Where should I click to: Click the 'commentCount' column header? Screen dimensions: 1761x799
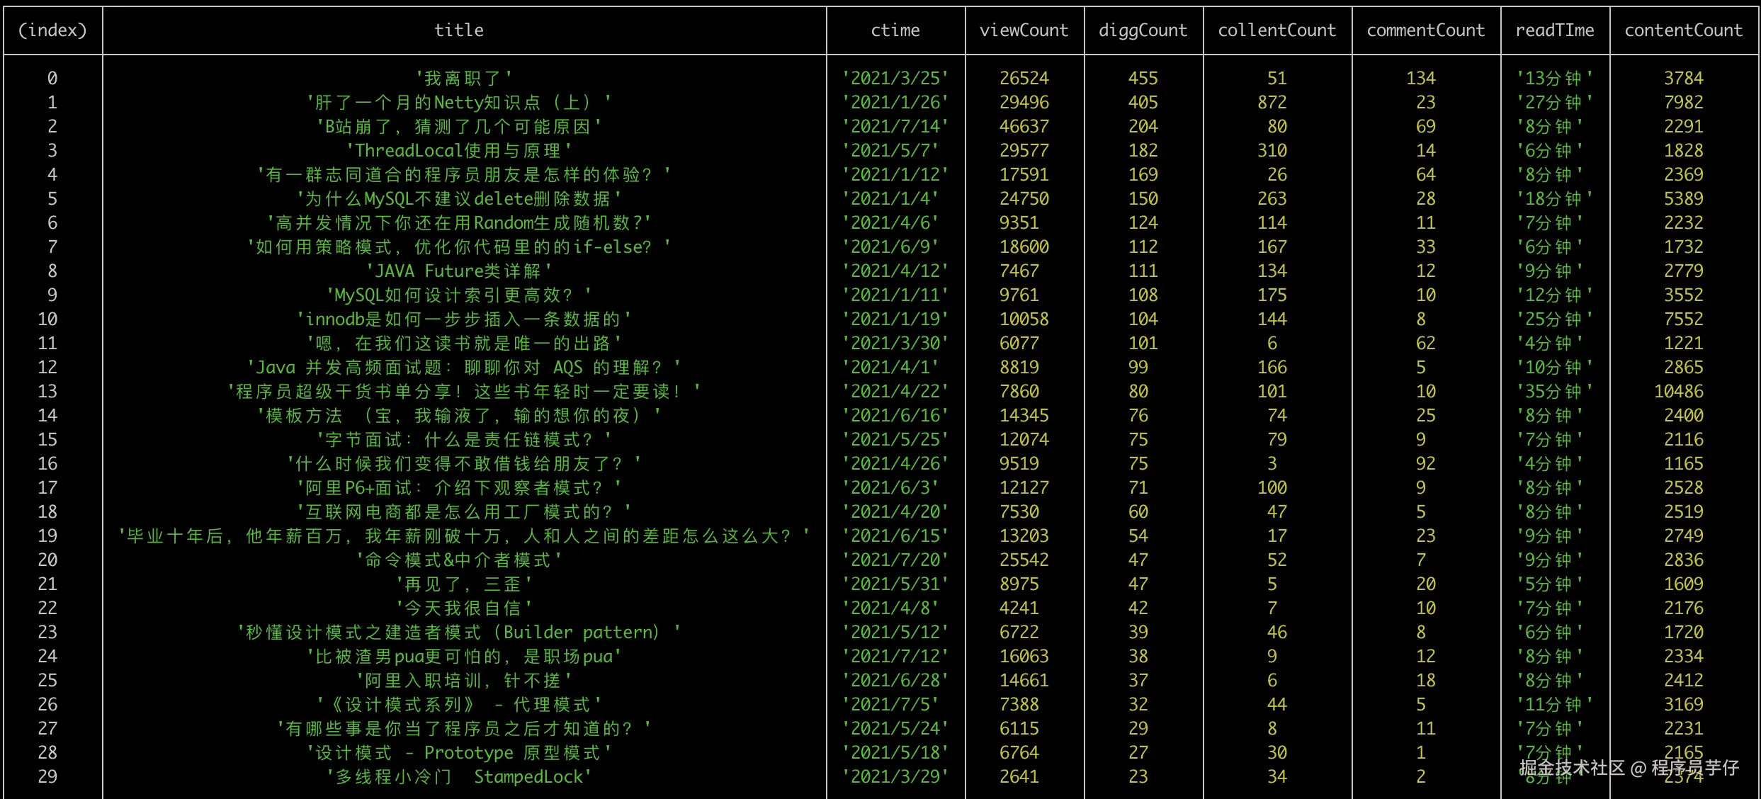click(1425, 30)
